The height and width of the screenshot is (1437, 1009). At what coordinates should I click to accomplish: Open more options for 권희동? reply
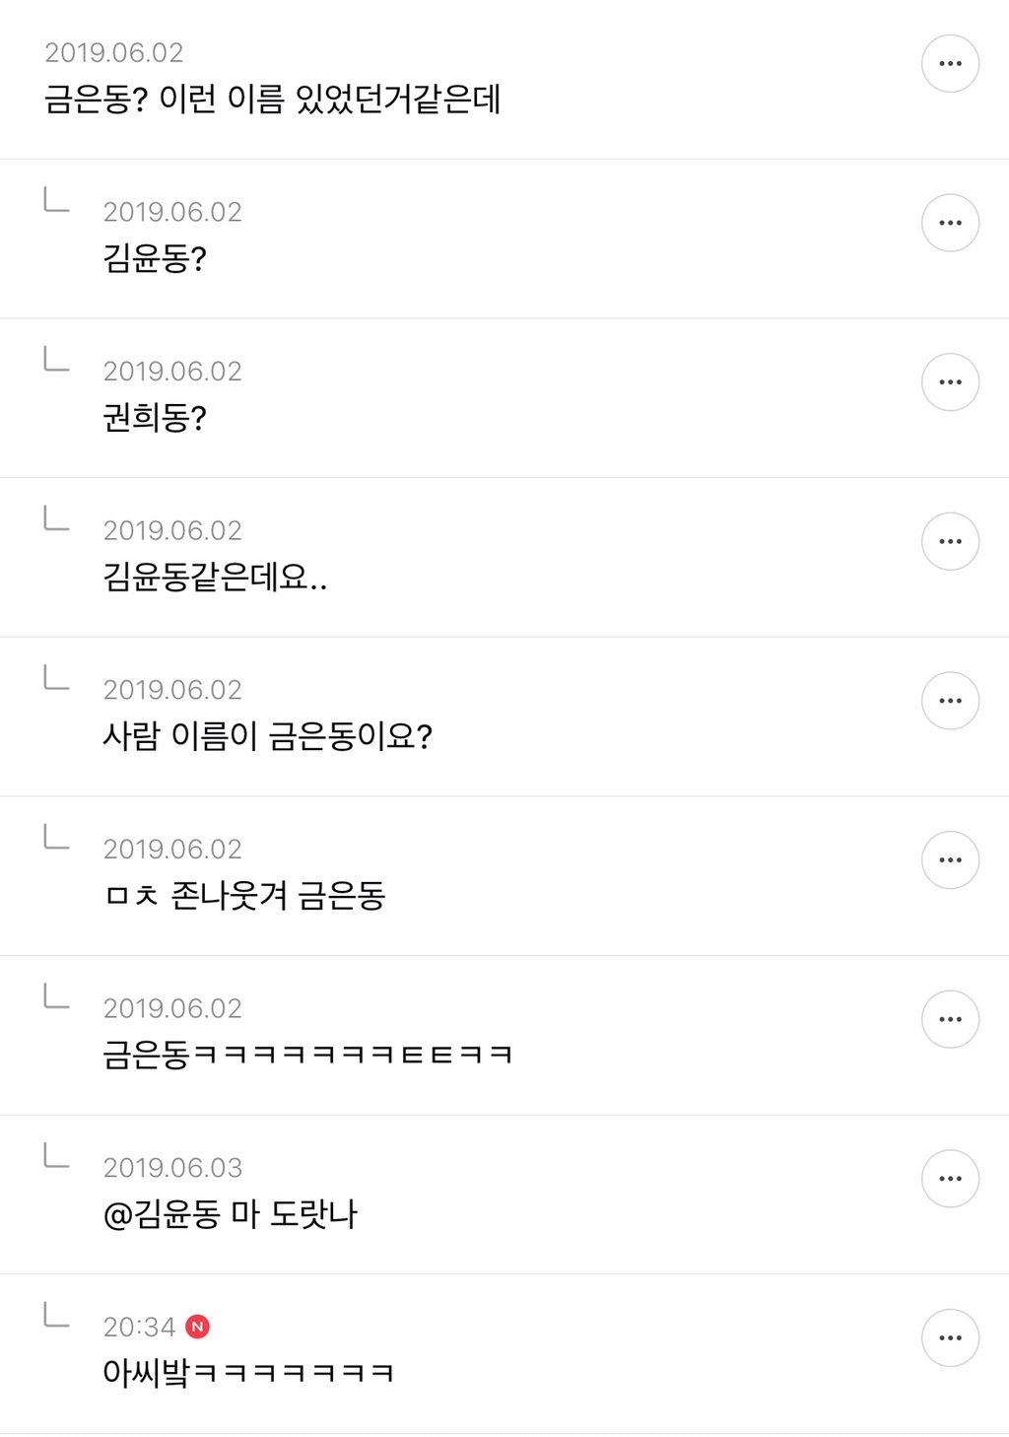tap(950, 382)
